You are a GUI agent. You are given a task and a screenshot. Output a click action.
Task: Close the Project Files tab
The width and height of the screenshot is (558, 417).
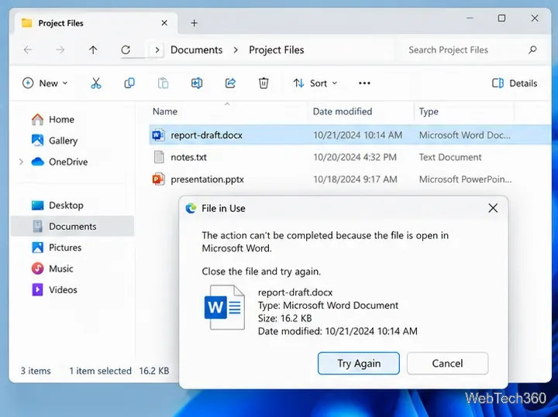(164, 23)
